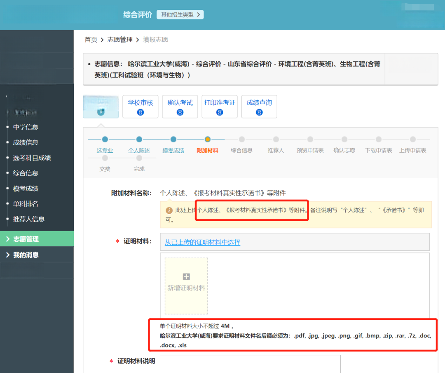Click the blue progress dot above 选专业
Screen dimensions: 445x373
click(x=105, y=139)
